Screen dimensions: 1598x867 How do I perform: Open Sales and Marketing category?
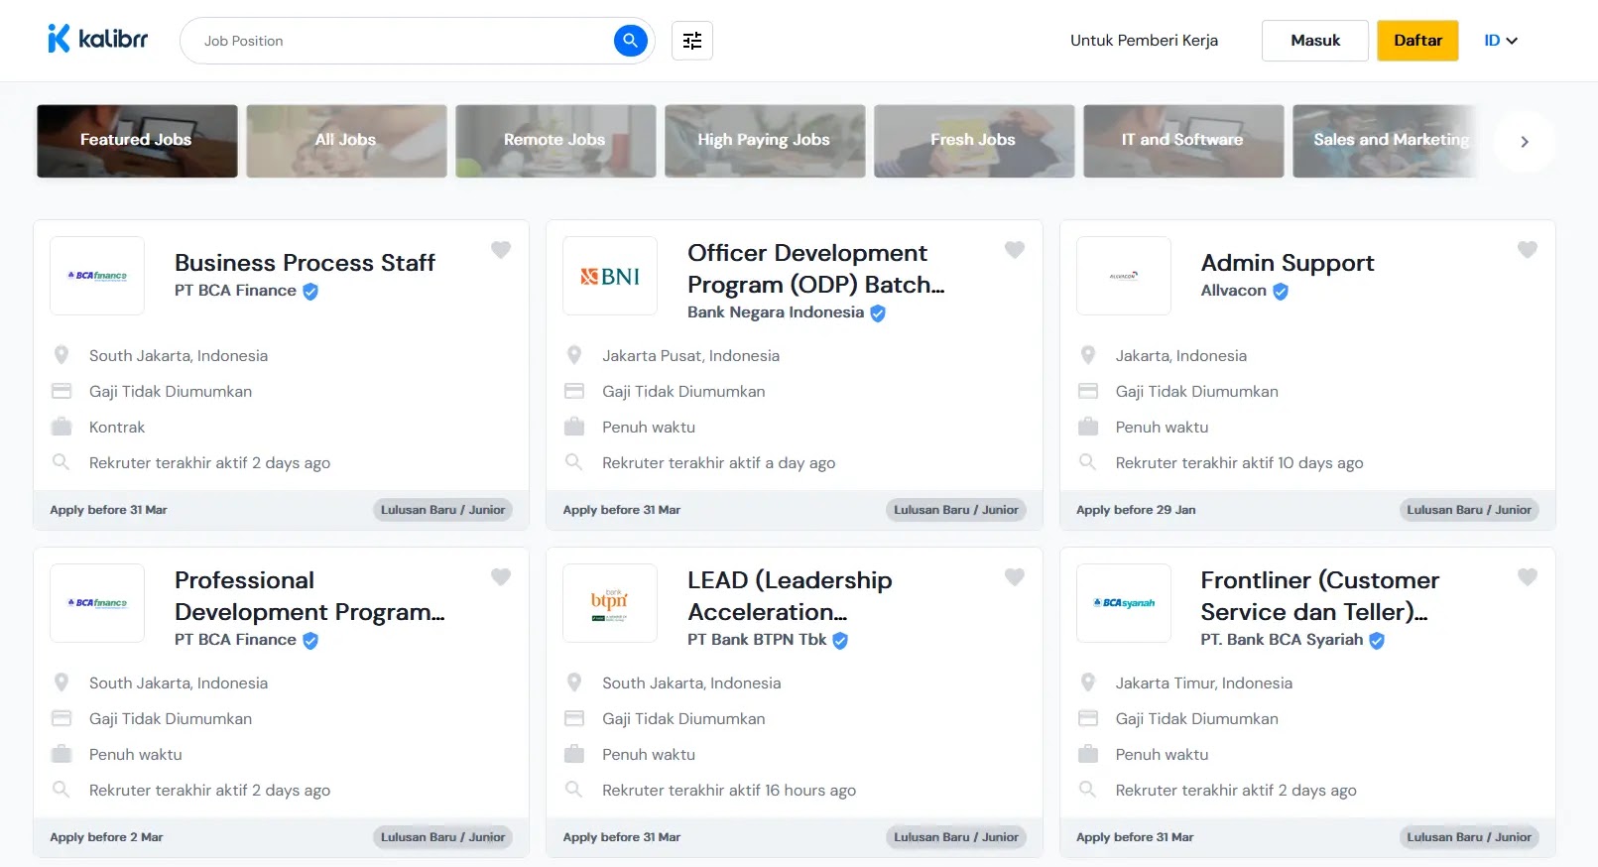(1387, 141)
